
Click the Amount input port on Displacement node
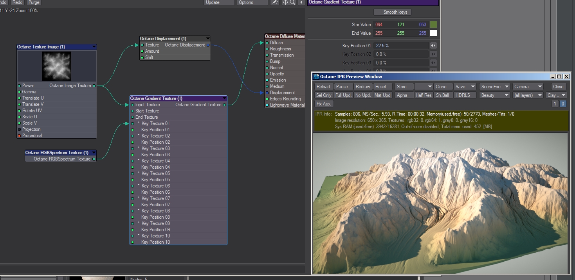tap(142, 51)
